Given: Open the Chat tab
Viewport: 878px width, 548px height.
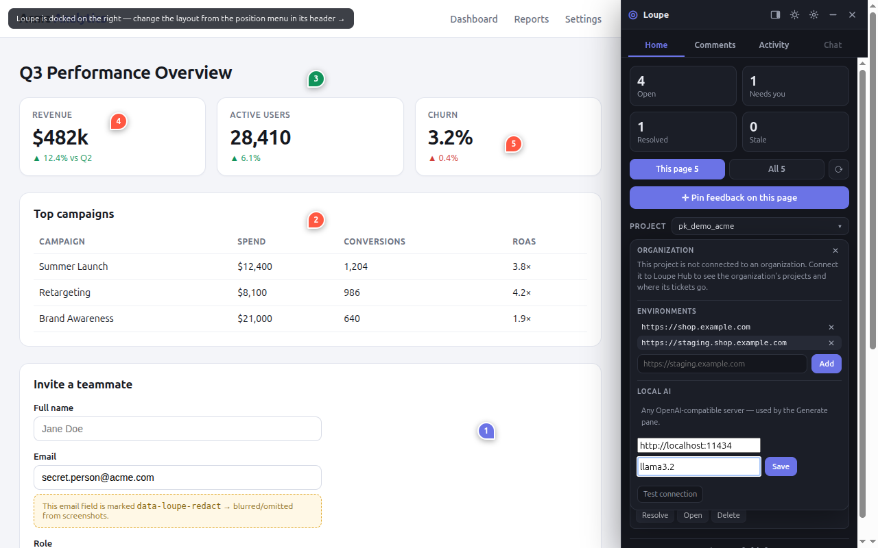Looking at the screenshot, I should (x=833, y=45).
